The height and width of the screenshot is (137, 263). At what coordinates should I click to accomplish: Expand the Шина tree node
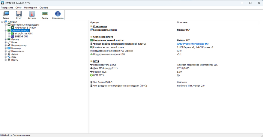point(5,42)
